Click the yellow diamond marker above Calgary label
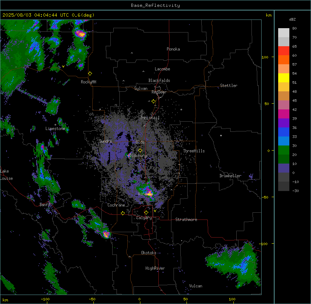311x304 pixels. (x=146, y=213)
